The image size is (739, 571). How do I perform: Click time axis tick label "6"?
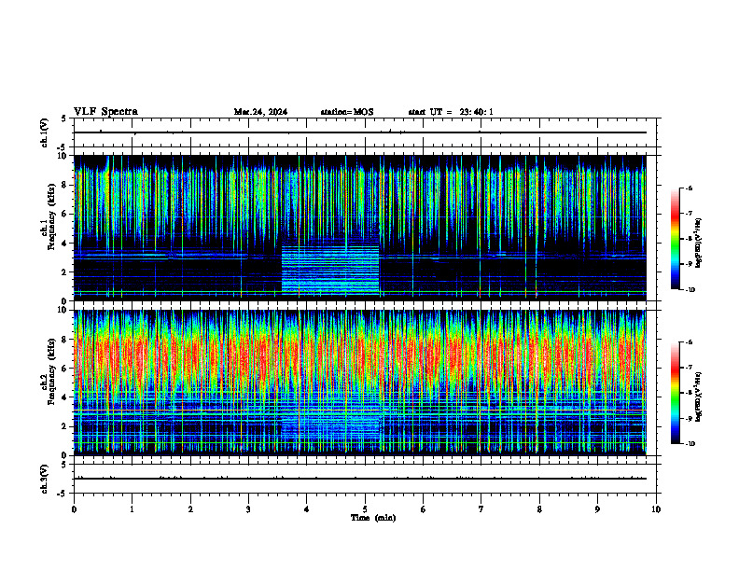click(x=424, y=509)
